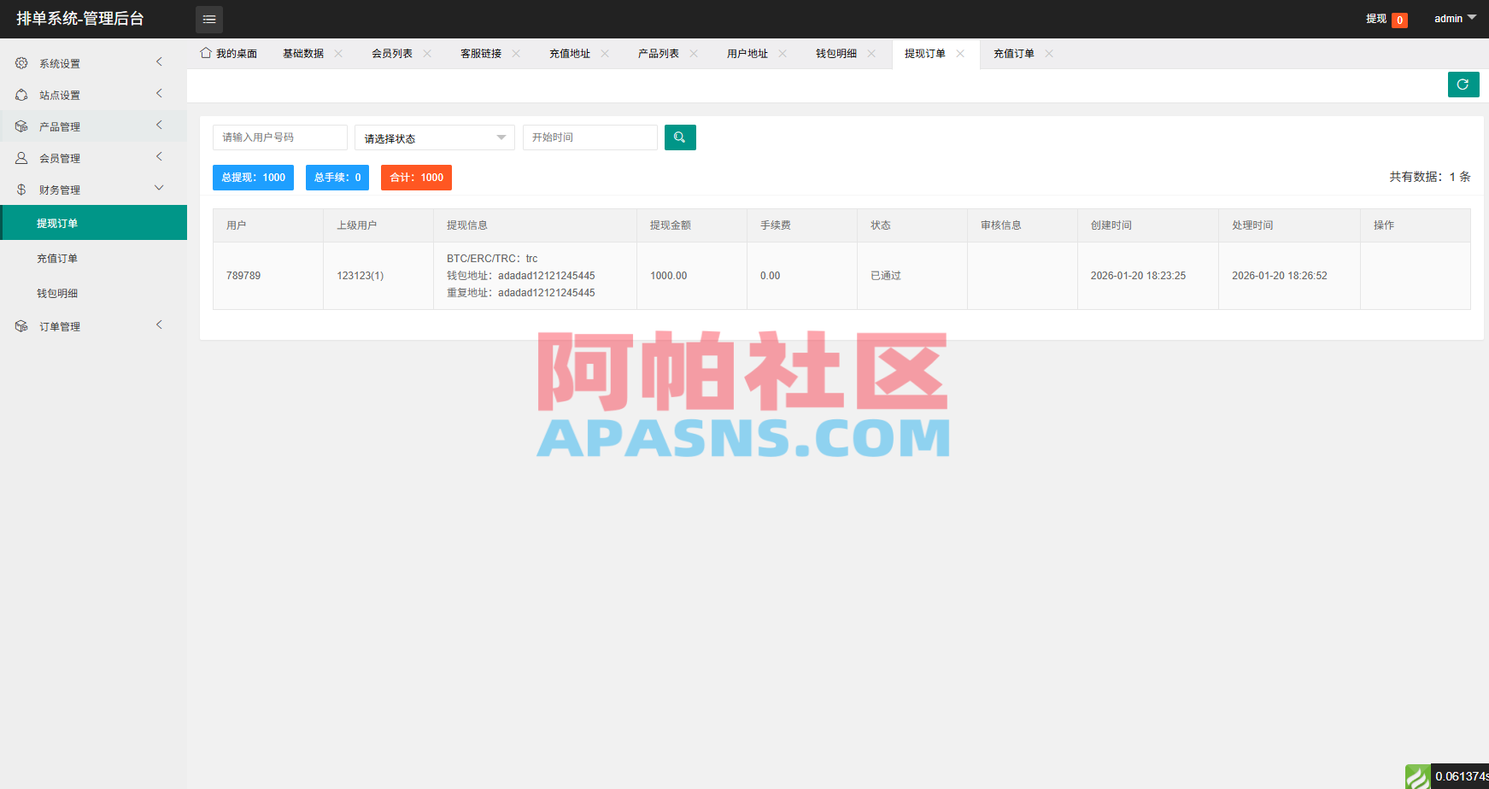Open 钱包明细 in sidebar submenu
This screenshot has height=789, width=1489.
click(x=93, y=293)
